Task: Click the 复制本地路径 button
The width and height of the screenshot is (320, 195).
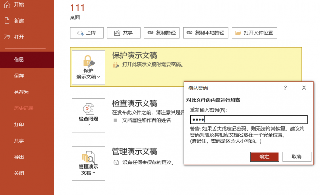Action: [x=206, y=33]
